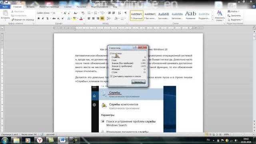Toggle underline (Ч) formatting
The width and height of the screenshot is (256, 144).
(47, 18)
